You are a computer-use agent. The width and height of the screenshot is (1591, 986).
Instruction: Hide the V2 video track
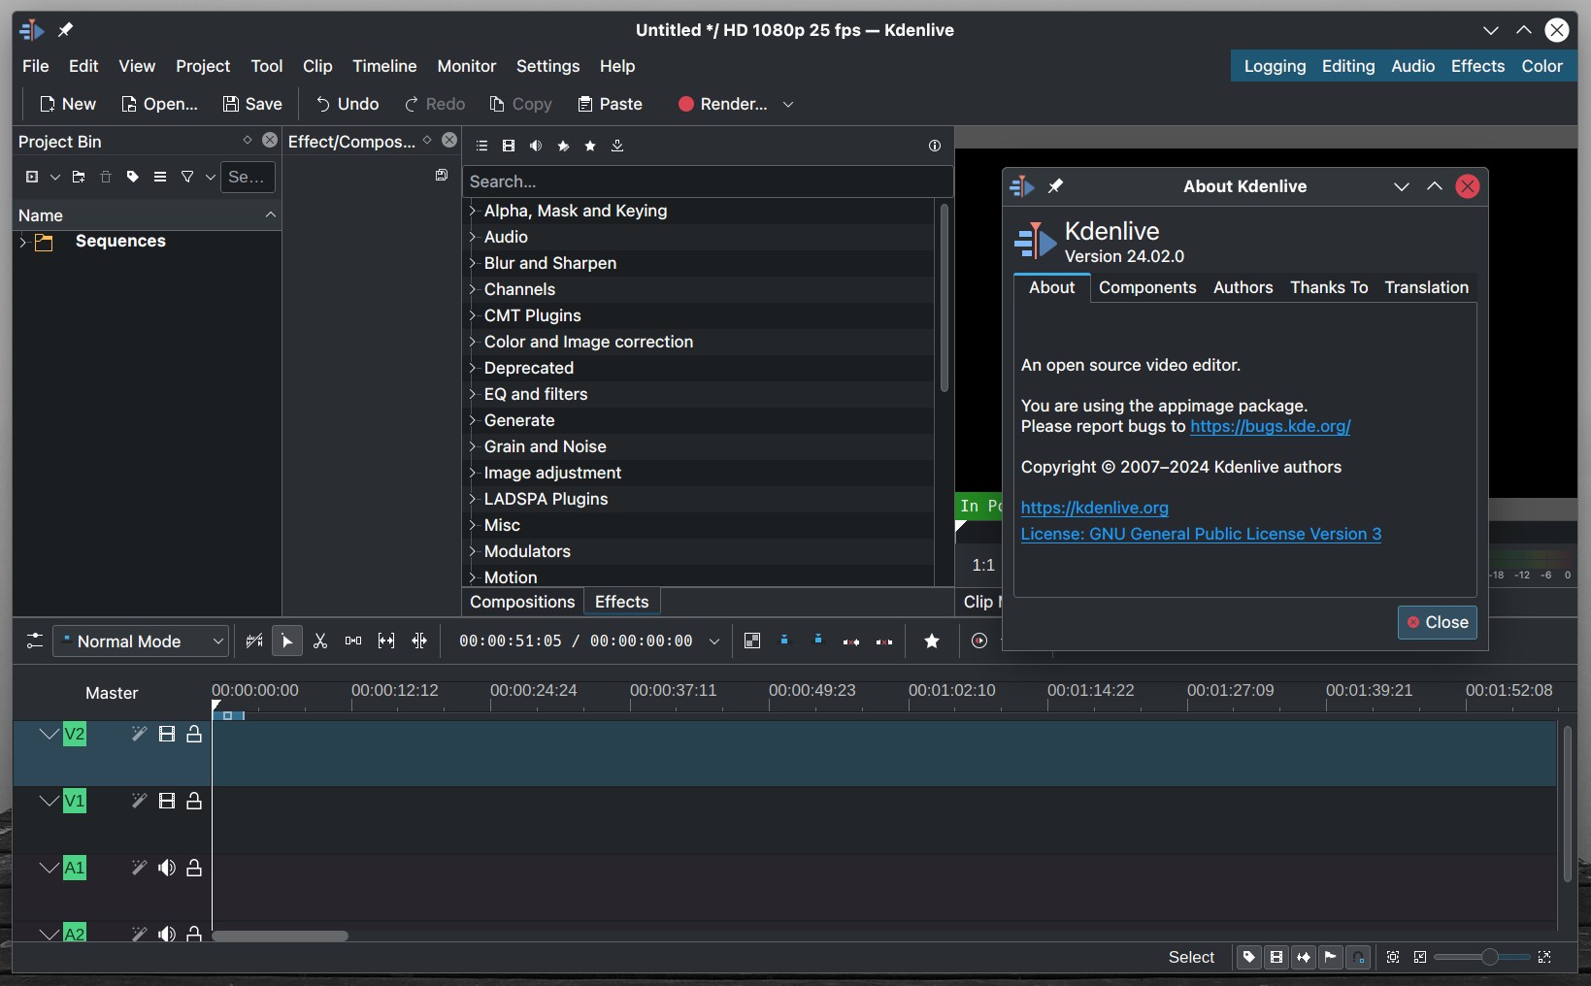[167, 734]
